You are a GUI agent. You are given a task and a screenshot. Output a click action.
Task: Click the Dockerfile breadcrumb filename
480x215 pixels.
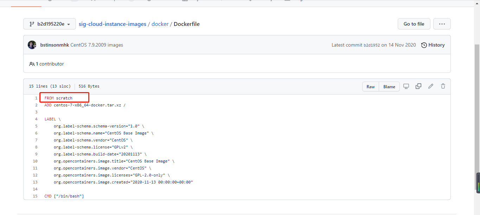pos(187,24)
